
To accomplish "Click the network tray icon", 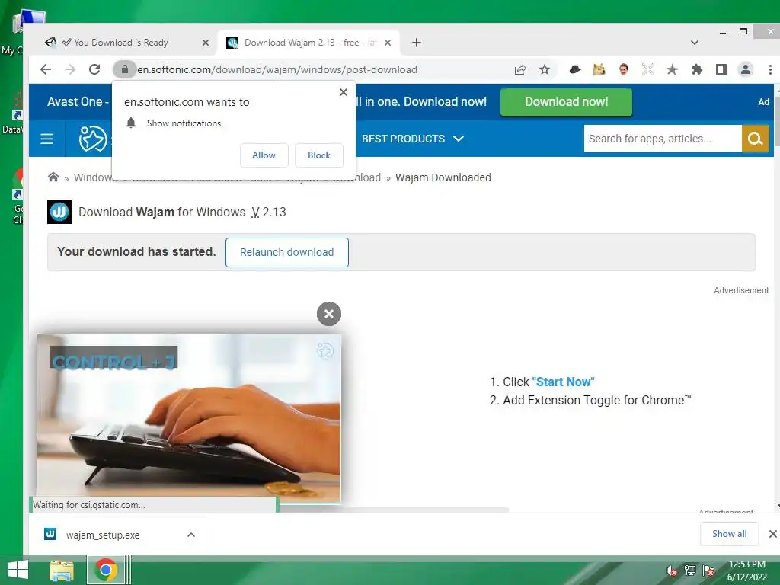I will [690, 570].
